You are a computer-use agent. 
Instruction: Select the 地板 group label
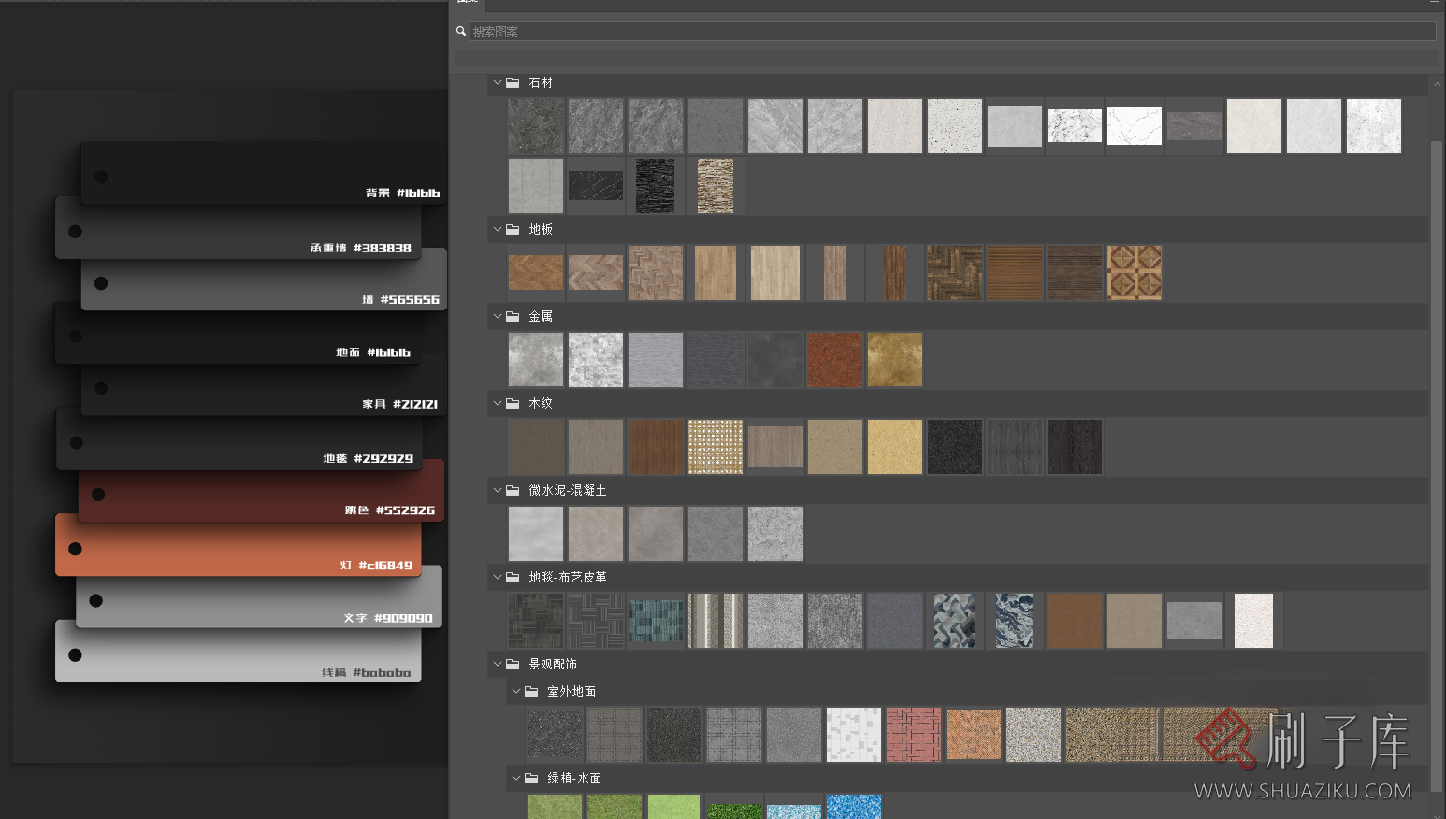pyautogui.click(x=541, y=229)
